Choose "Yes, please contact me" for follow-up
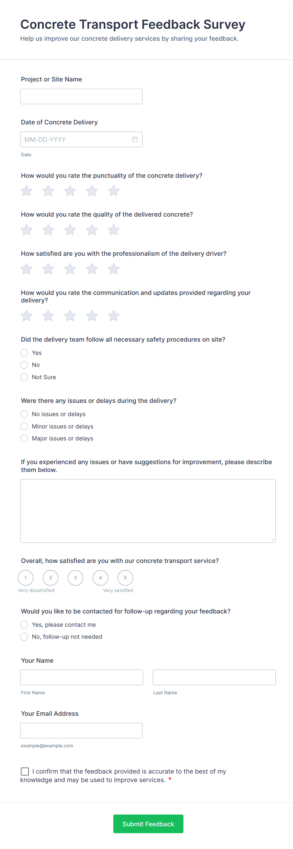Screen dimensions: 293x849 [24, 625]
